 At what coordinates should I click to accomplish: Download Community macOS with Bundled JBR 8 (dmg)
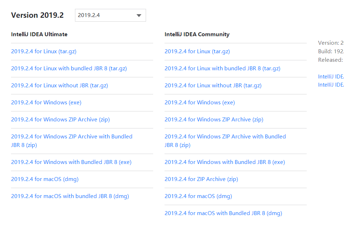(x=223, y=213)
